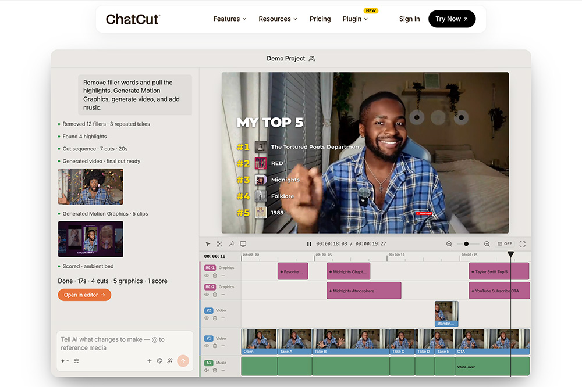This screenshot has height=387, width=582.
Task: Open the monitor display option in the timeline toolbar
Action: click(x=243, y=244)
